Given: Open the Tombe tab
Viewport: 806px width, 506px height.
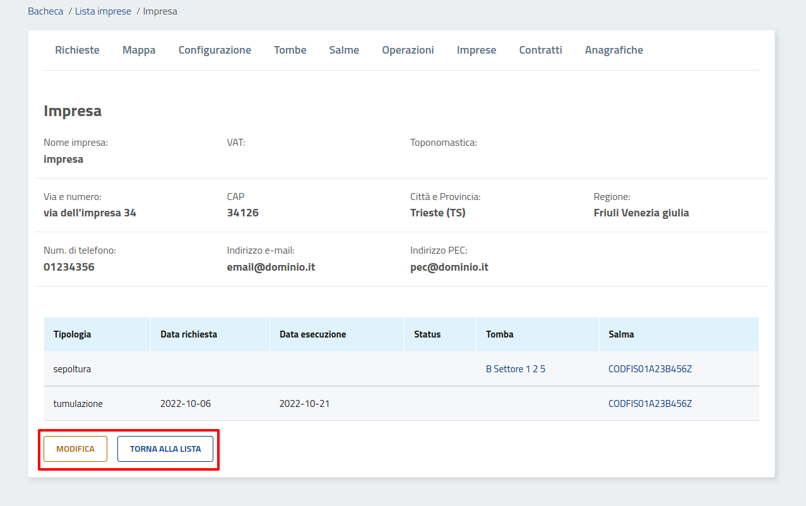Looking at the screenshot, I should pyautogui.click(x=290, y=50).
